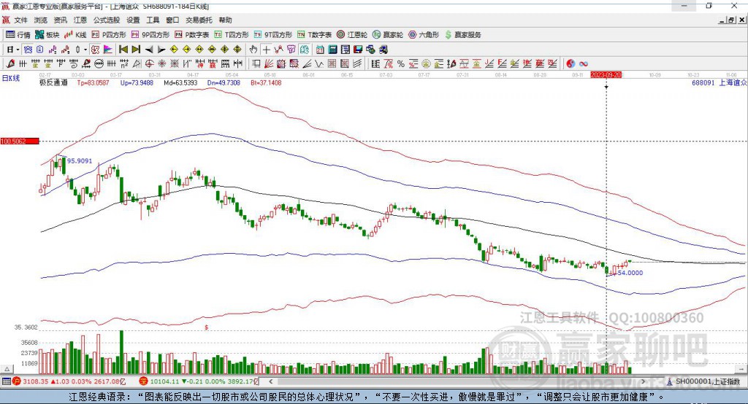The width and height of the screenshot is (748, 404).
Task: Open the 帮助 menu
Action: tap(225, 20)
